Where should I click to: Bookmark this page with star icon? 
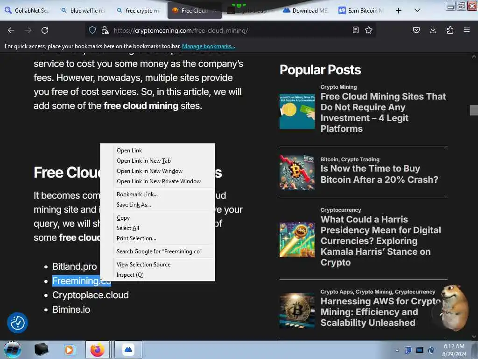tap(369, 30)
